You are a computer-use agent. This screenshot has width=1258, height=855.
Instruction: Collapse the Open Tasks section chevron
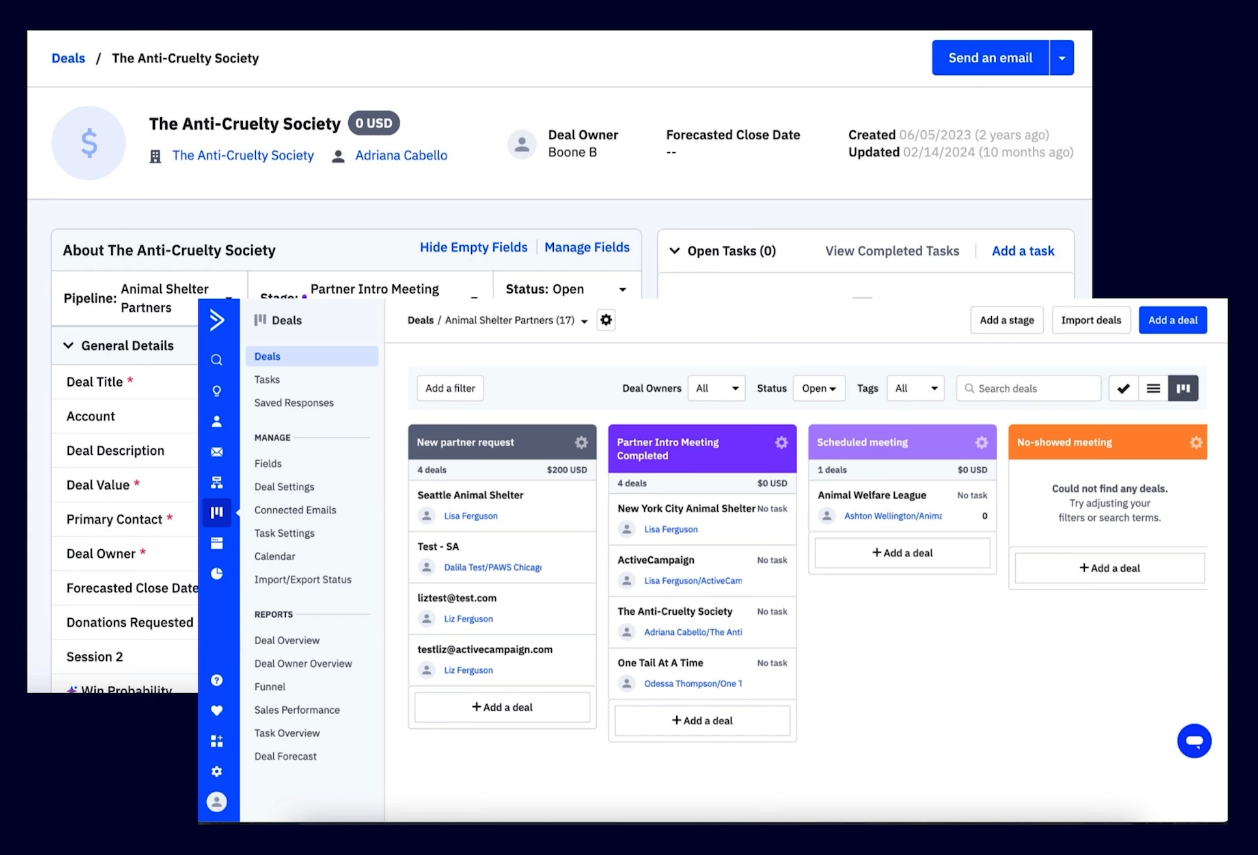tap(675, 251)
